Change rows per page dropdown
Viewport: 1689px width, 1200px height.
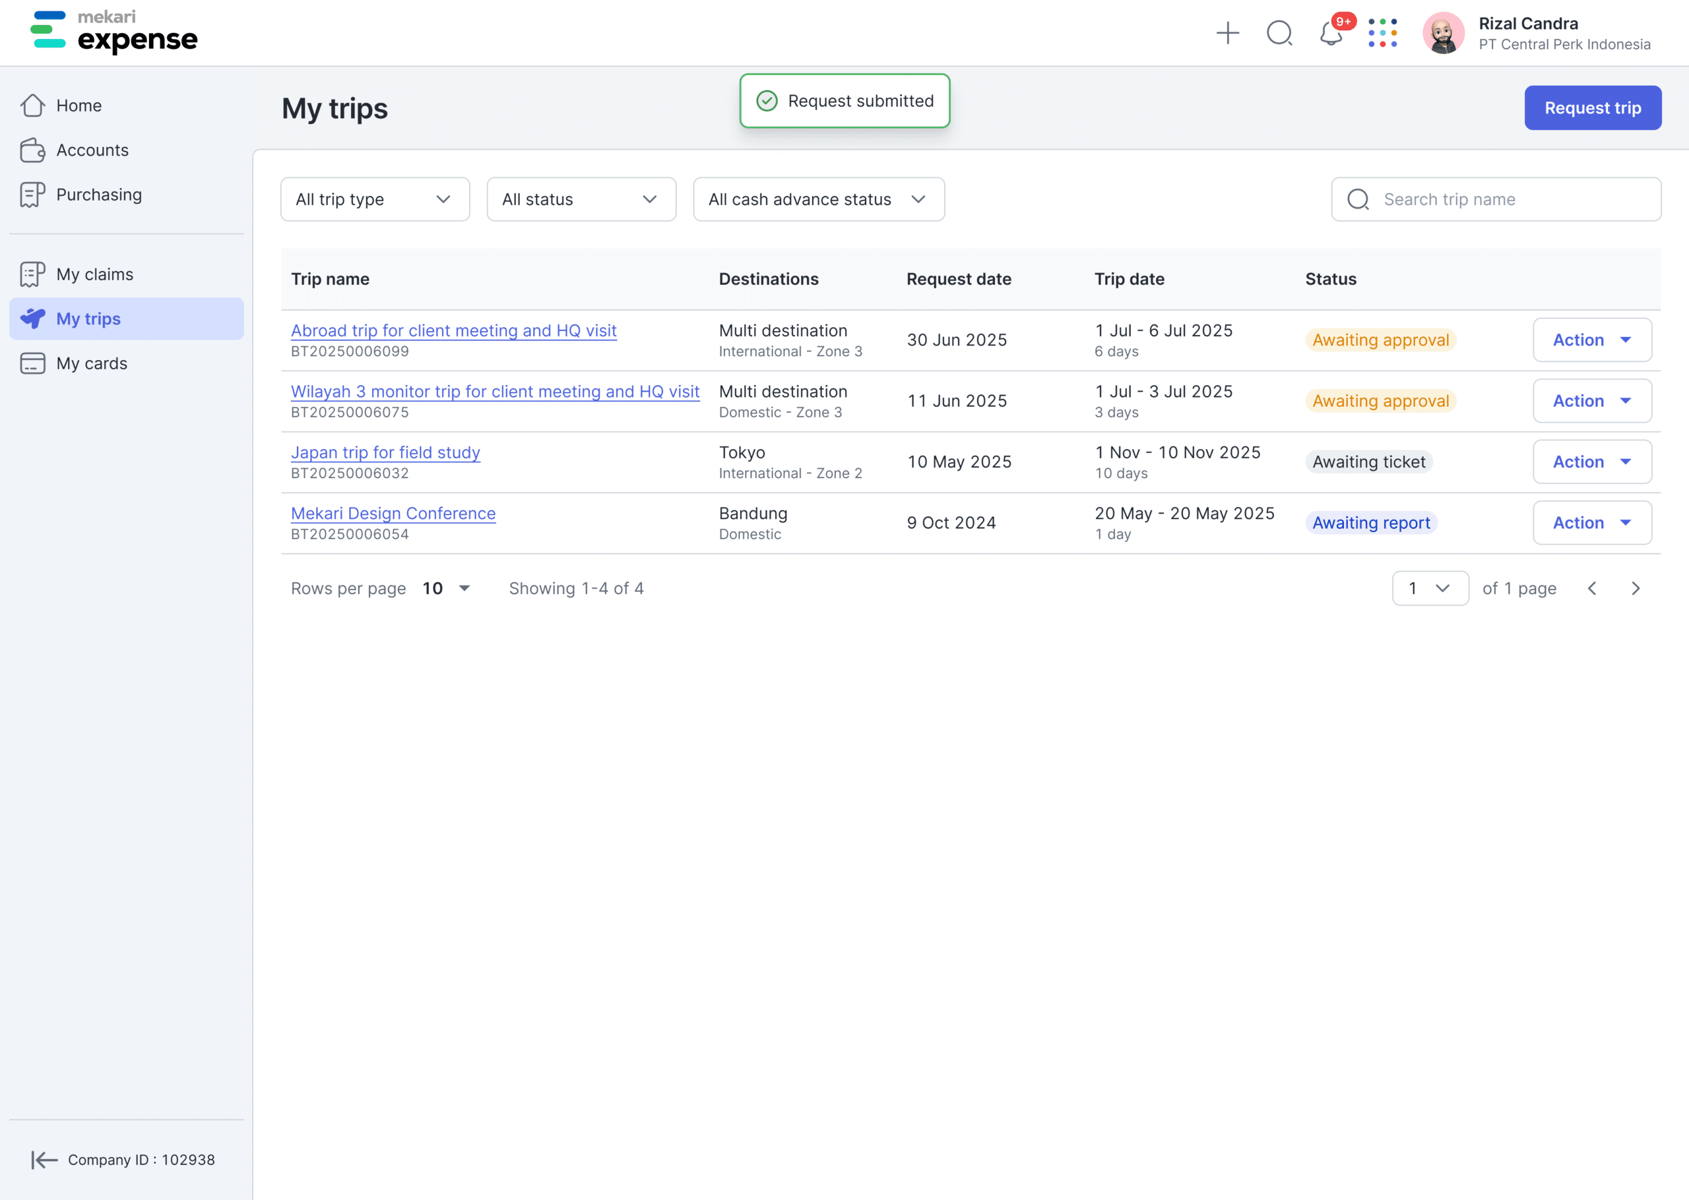pos(447,588)
